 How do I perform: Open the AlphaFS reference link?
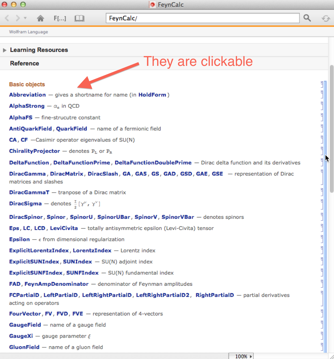tap(21, 117)
